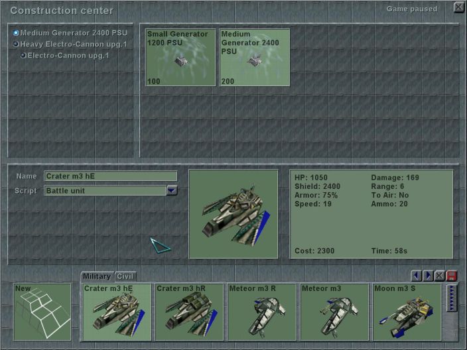Select the Meteor m3 R unit design
This screenshot has height=350, width=467.
(262, 312)
